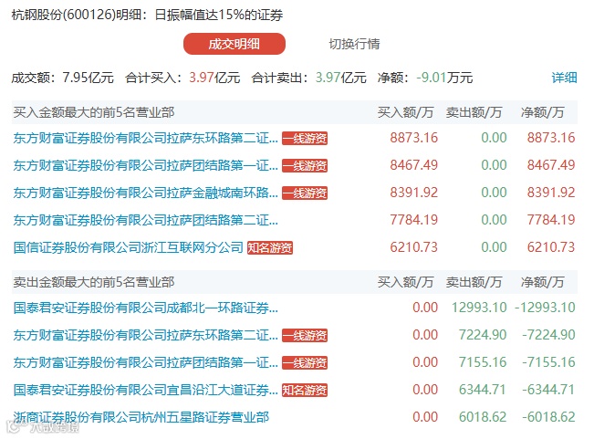The width and height of the screenshot is (594, 439).
Task: Click the 净额/万 header in the buyers table
Action: point(543,112)
